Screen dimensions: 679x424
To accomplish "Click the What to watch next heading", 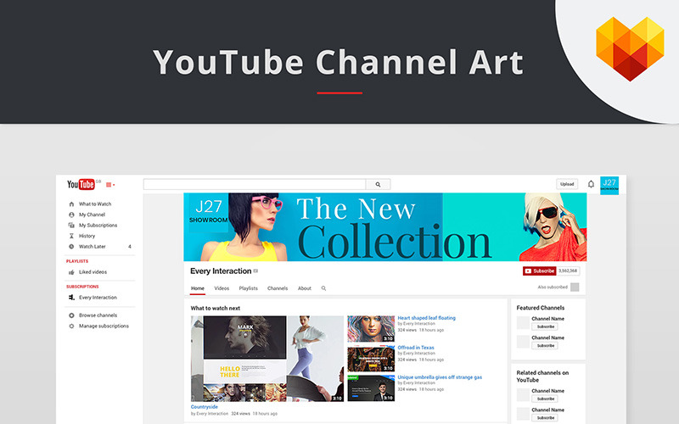I will tap(216, 309).
